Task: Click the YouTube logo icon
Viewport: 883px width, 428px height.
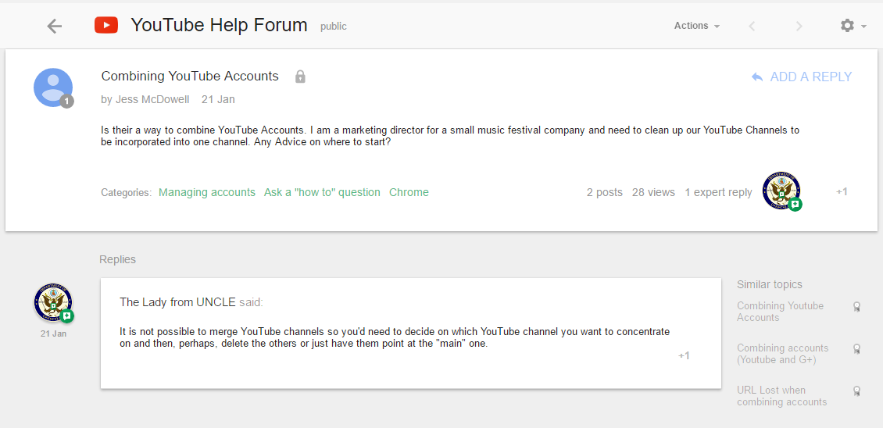Action: pyautogui.click(x=106, y=26)
